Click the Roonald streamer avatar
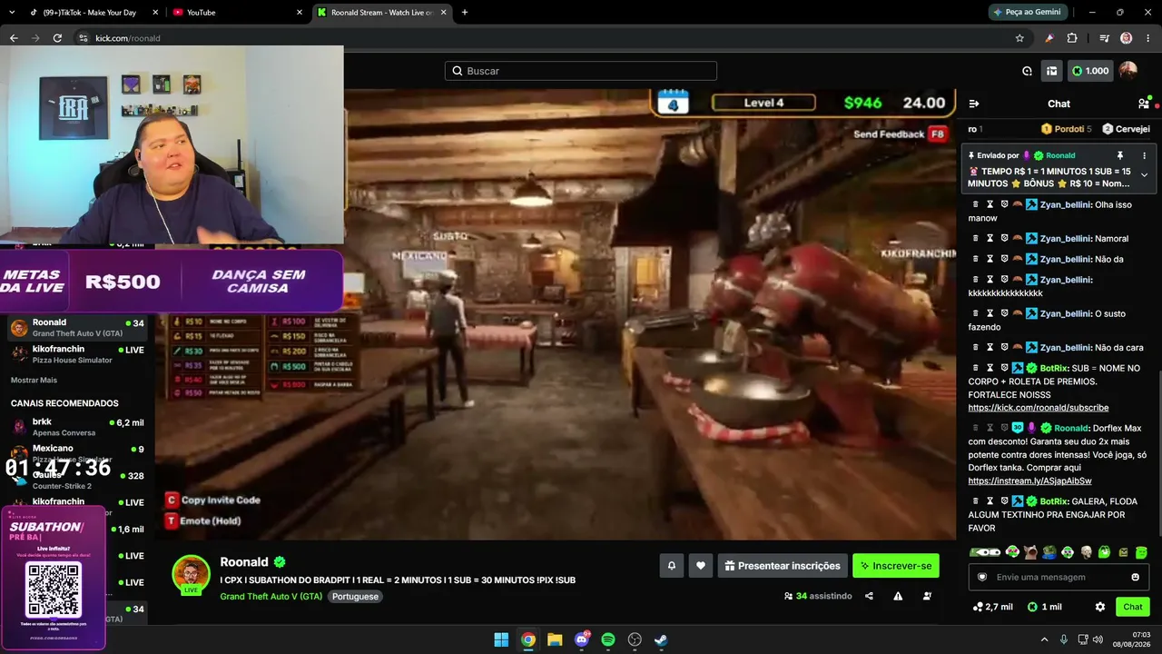 click(x=191, y=574)
